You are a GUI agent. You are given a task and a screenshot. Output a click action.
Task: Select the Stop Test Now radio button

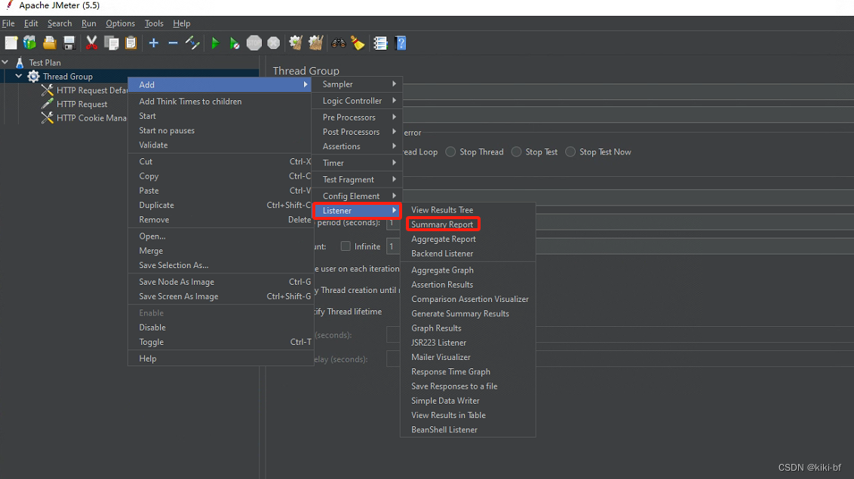[x=570, y=151]
